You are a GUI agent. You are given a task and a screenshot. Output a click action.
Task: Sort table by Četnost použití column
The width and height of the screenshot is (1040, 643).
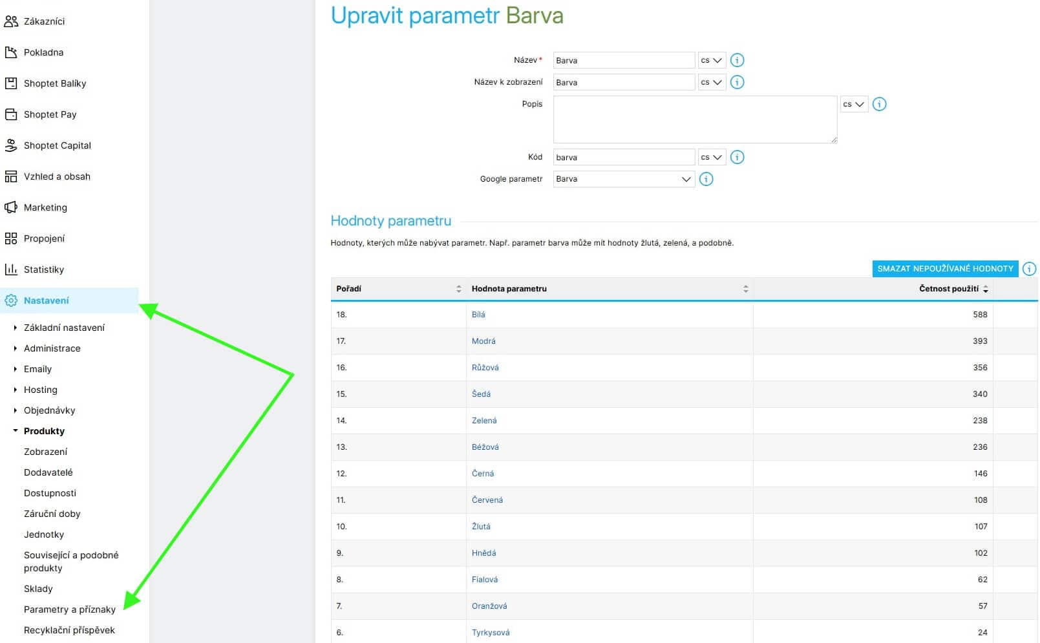[x=985, y=289]
